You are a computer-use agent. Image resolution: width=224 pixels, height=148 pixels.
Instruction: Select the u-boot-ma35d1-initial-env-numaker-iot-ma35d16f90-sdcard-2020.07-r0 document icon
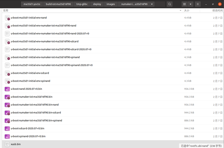(7, 49)
